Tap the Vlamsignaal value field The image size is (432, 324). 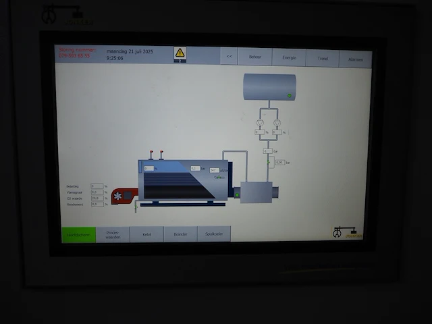click(x=97, y=192)
